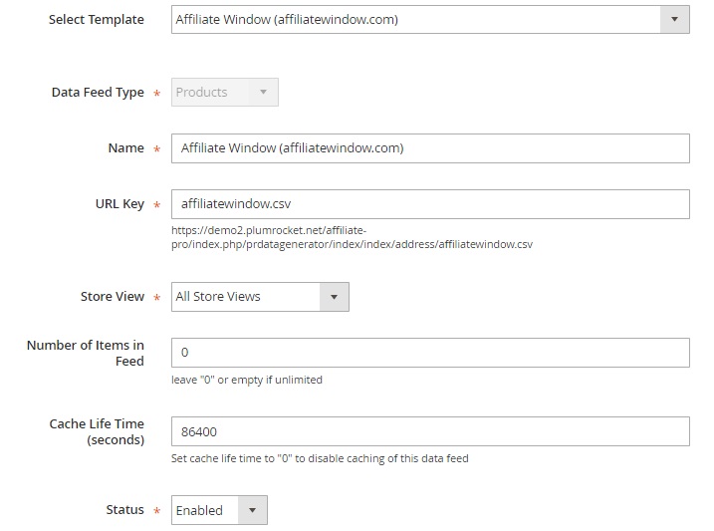Viewport: 714px width, 531px height.
Task: Click the Store View label
Action: (x=112, y=297)
